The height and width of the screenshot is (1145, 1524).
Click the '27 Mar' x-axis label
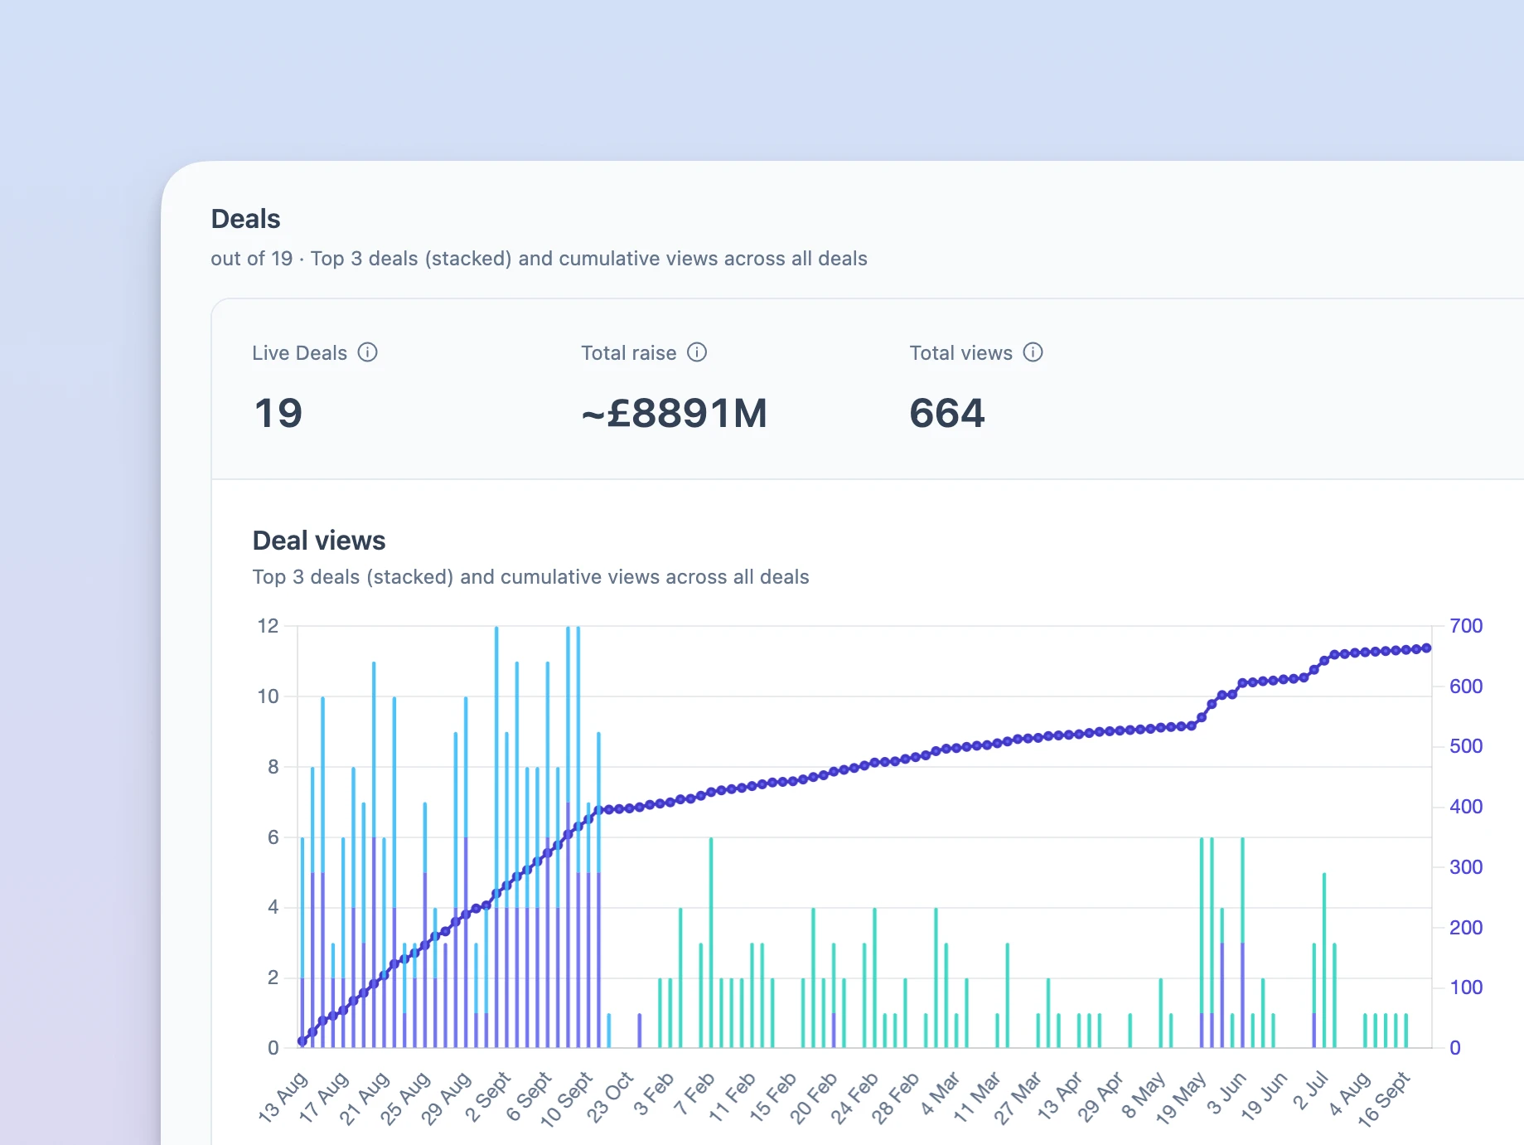1018,1097
